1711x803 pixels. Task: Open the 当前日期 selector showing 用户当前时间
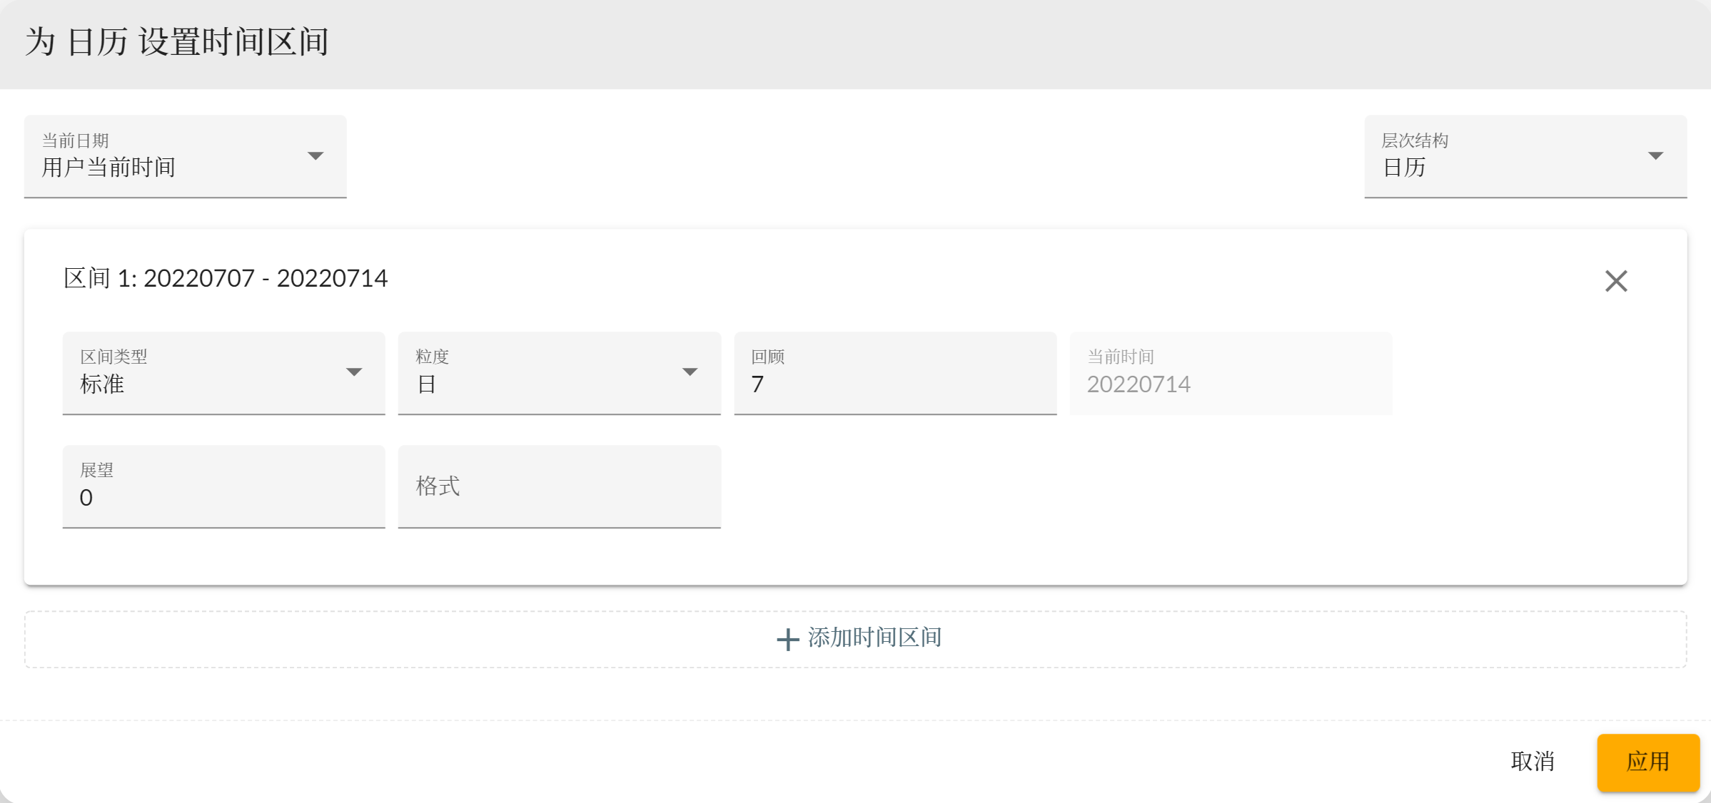tap(171, 157)
